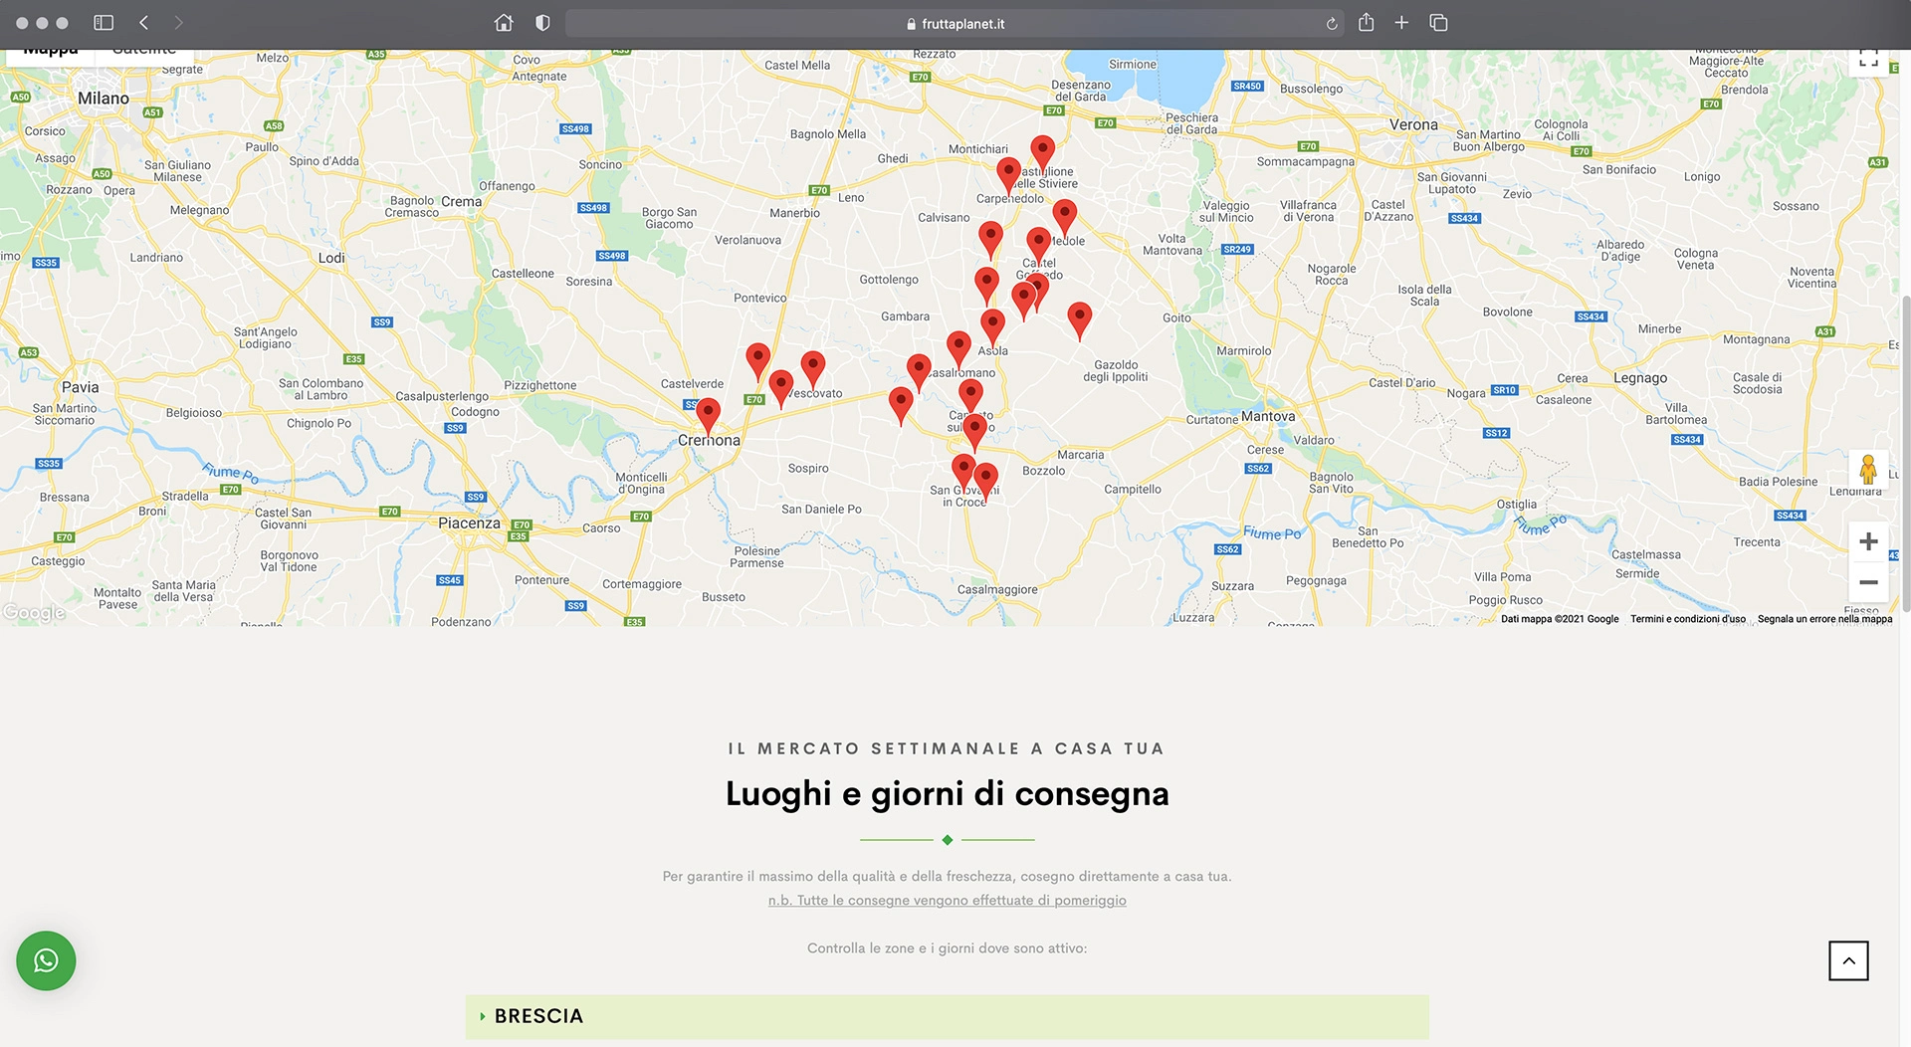
Task: Open the Safari home page
Action: [x=504, y=23]
